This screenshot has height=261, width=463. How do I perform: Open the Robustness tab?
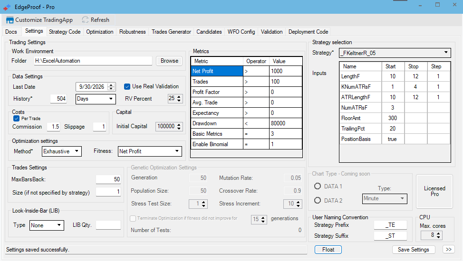coord(133,32)
